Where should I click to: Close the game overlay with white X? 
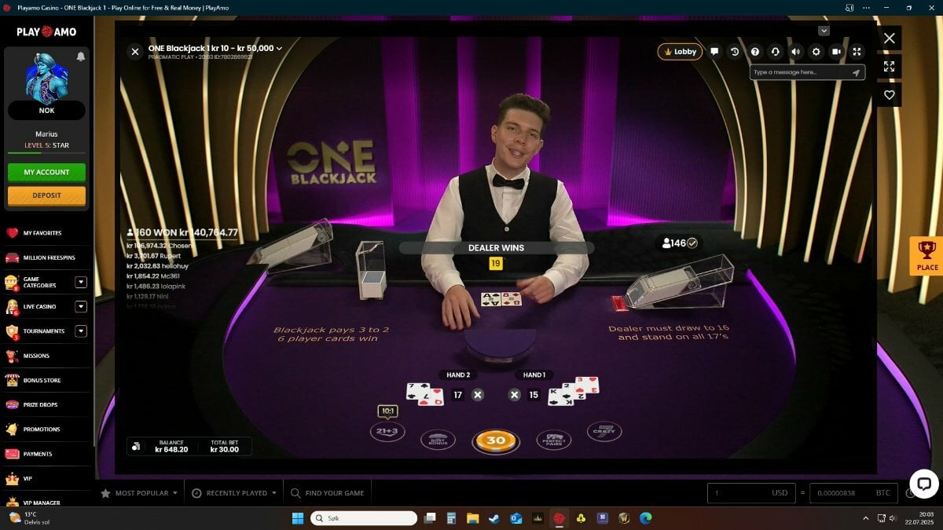pyautogui.click(x=889, y=38)
